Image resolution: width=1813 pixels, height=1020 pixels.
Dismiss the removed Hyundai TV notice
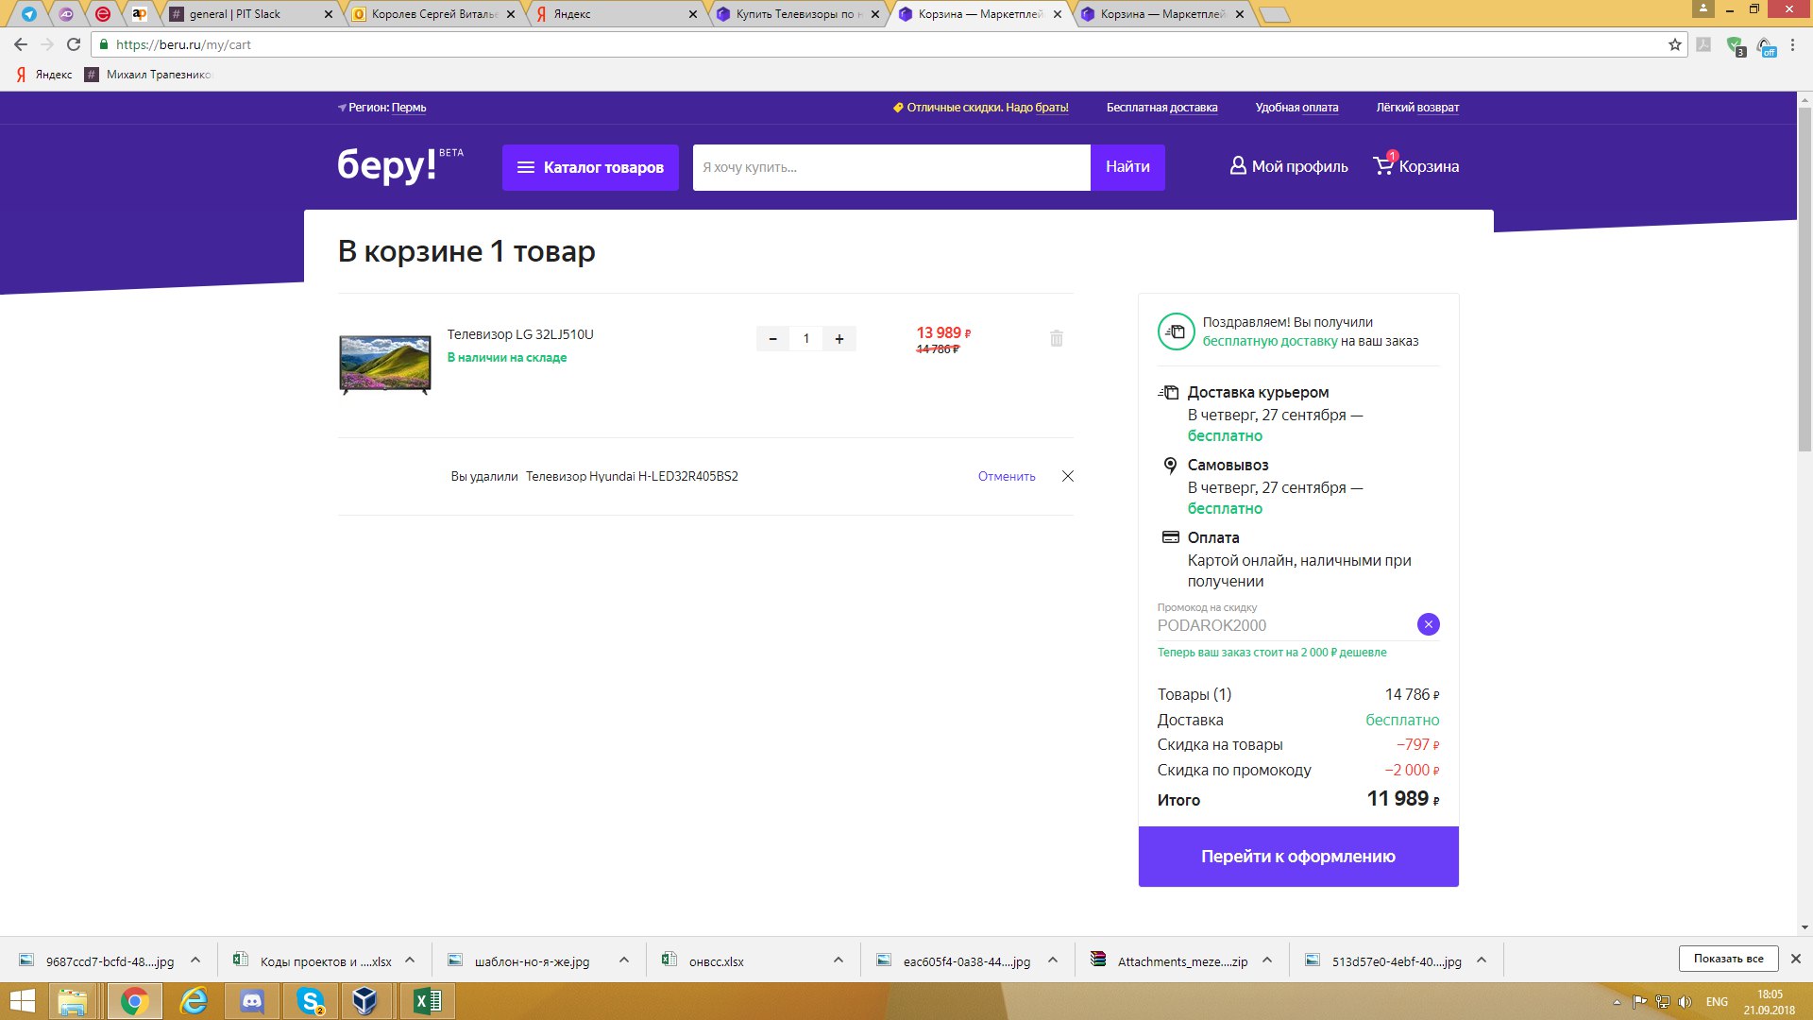point(1068,476)
